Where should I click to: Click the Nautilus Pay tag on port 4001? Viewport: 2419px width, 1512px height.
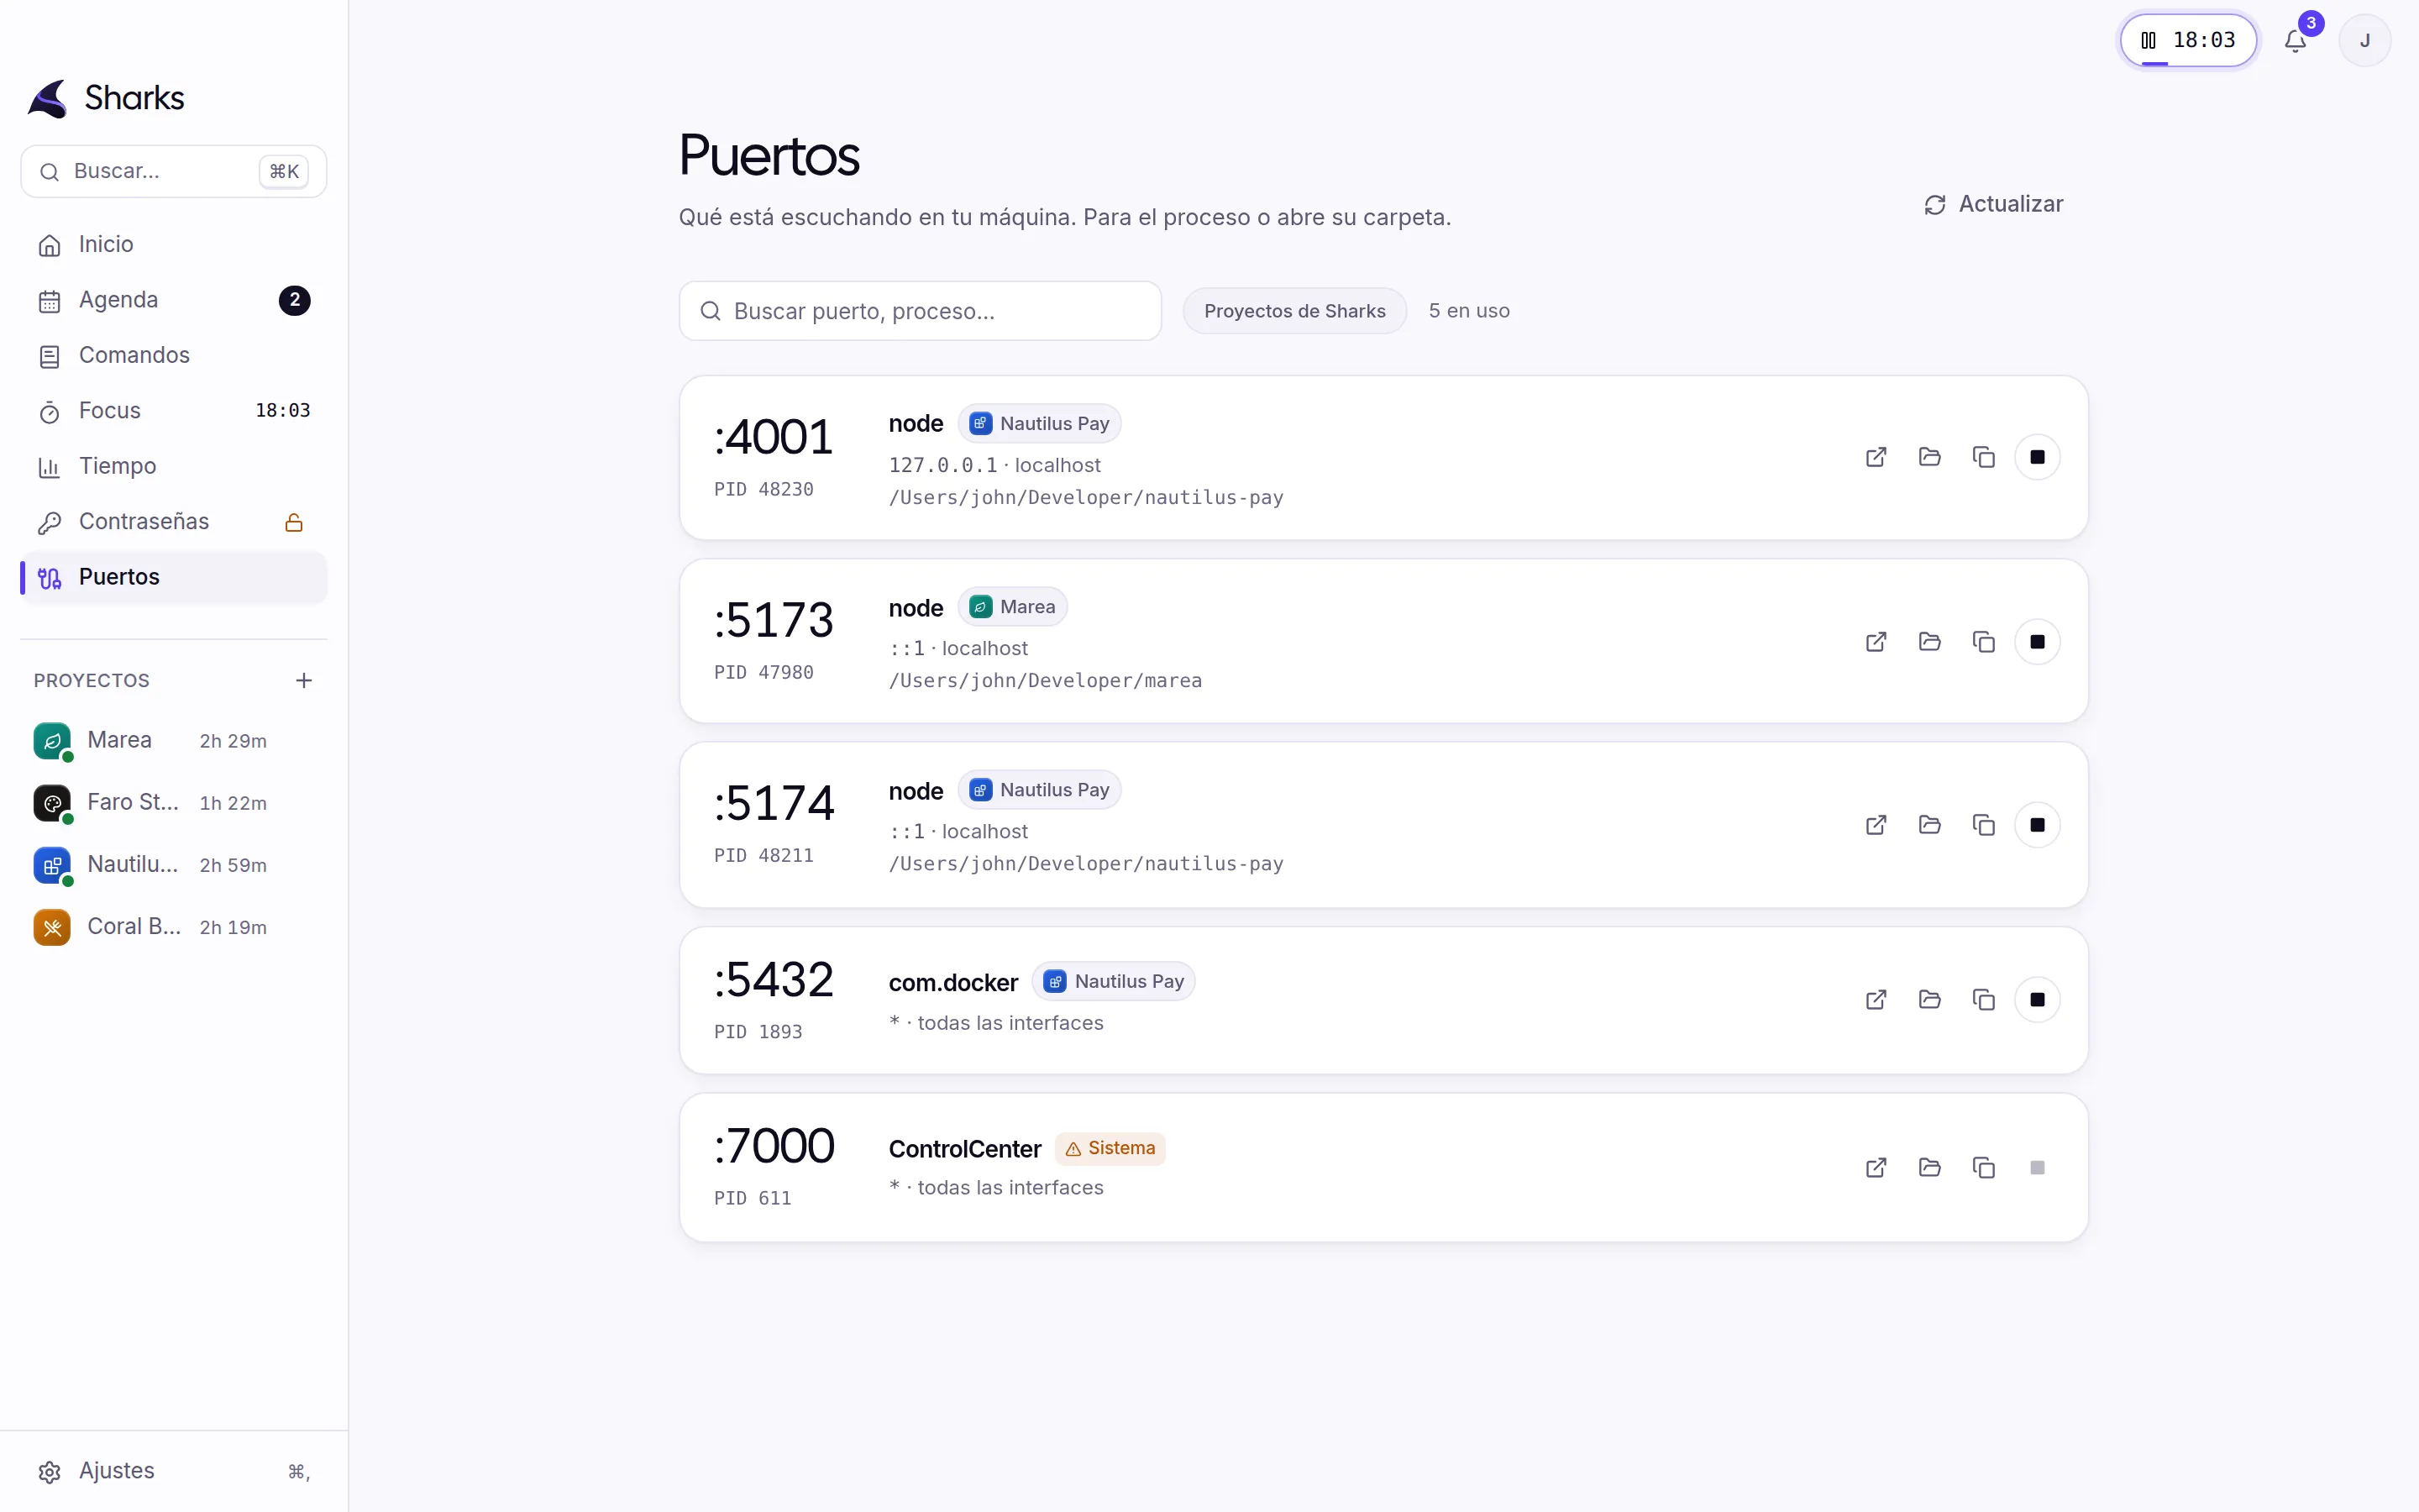coord(1040,424)
